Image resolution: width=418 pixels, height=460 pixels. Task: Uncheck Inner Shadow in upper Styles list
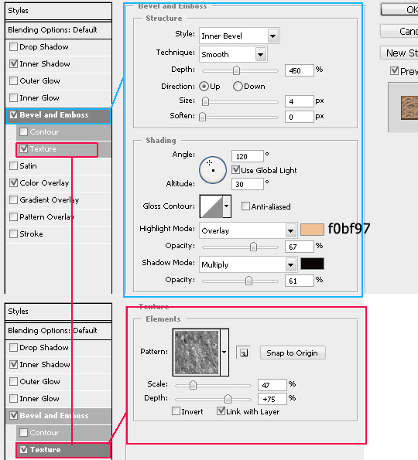tap(13, 64)
